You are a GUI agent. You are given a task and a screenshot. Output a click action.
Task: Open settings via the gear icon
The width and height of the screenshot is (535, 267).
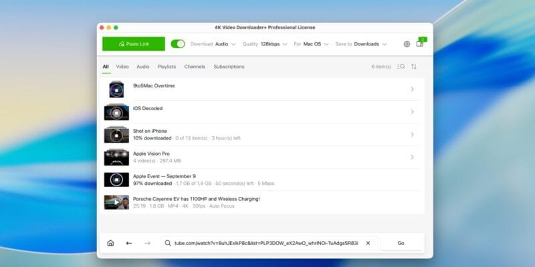click(407, 44)
